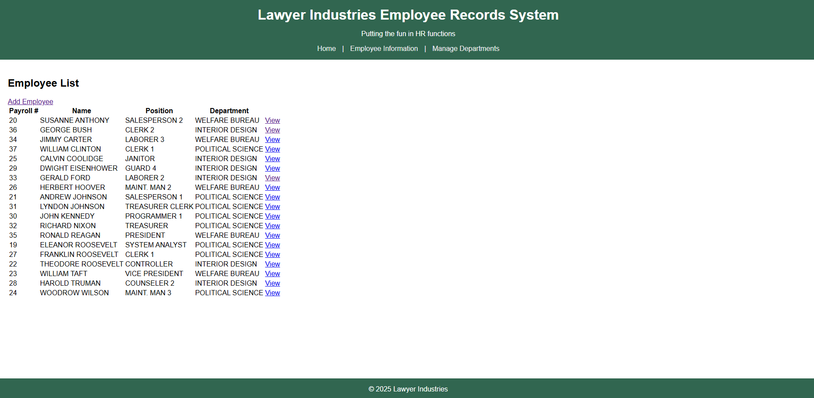Click the Add Employee link

(x=30, y=101)
